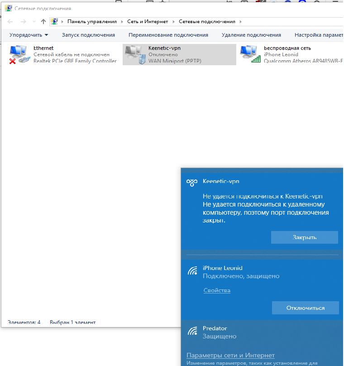The width and height of the screenshot is (344, 366).
Task: Select the wireless network adapter icon
Action: point(250,54)
